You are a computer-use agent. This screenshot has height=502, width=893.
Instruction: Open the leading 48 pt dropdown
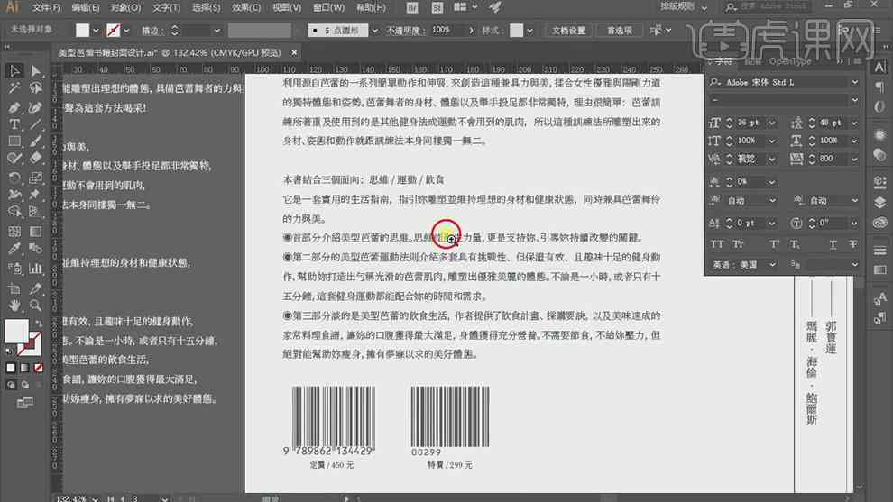click(x=853, y=123)
